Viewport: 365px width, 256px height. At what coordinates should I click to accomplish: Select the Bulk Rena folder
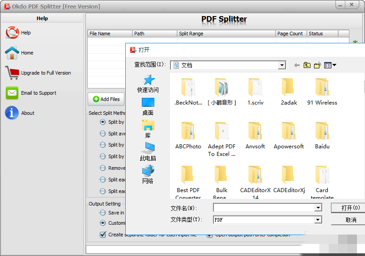[221, 182]
